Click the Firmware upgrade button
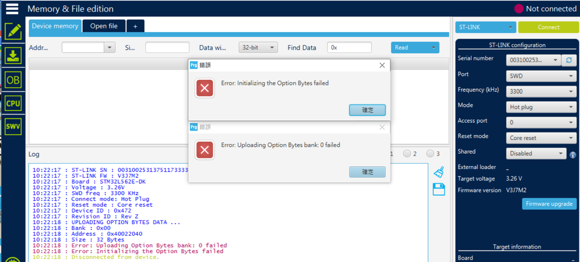 (x=549, y=203)
